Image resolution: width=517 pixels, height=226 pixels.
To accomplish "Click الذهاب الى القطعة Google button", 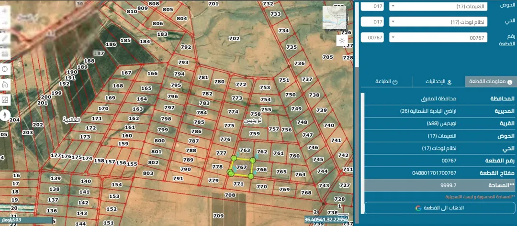I will [440, 208].
